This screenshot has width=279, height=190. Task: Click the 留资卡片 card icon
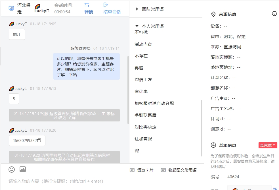132,170
